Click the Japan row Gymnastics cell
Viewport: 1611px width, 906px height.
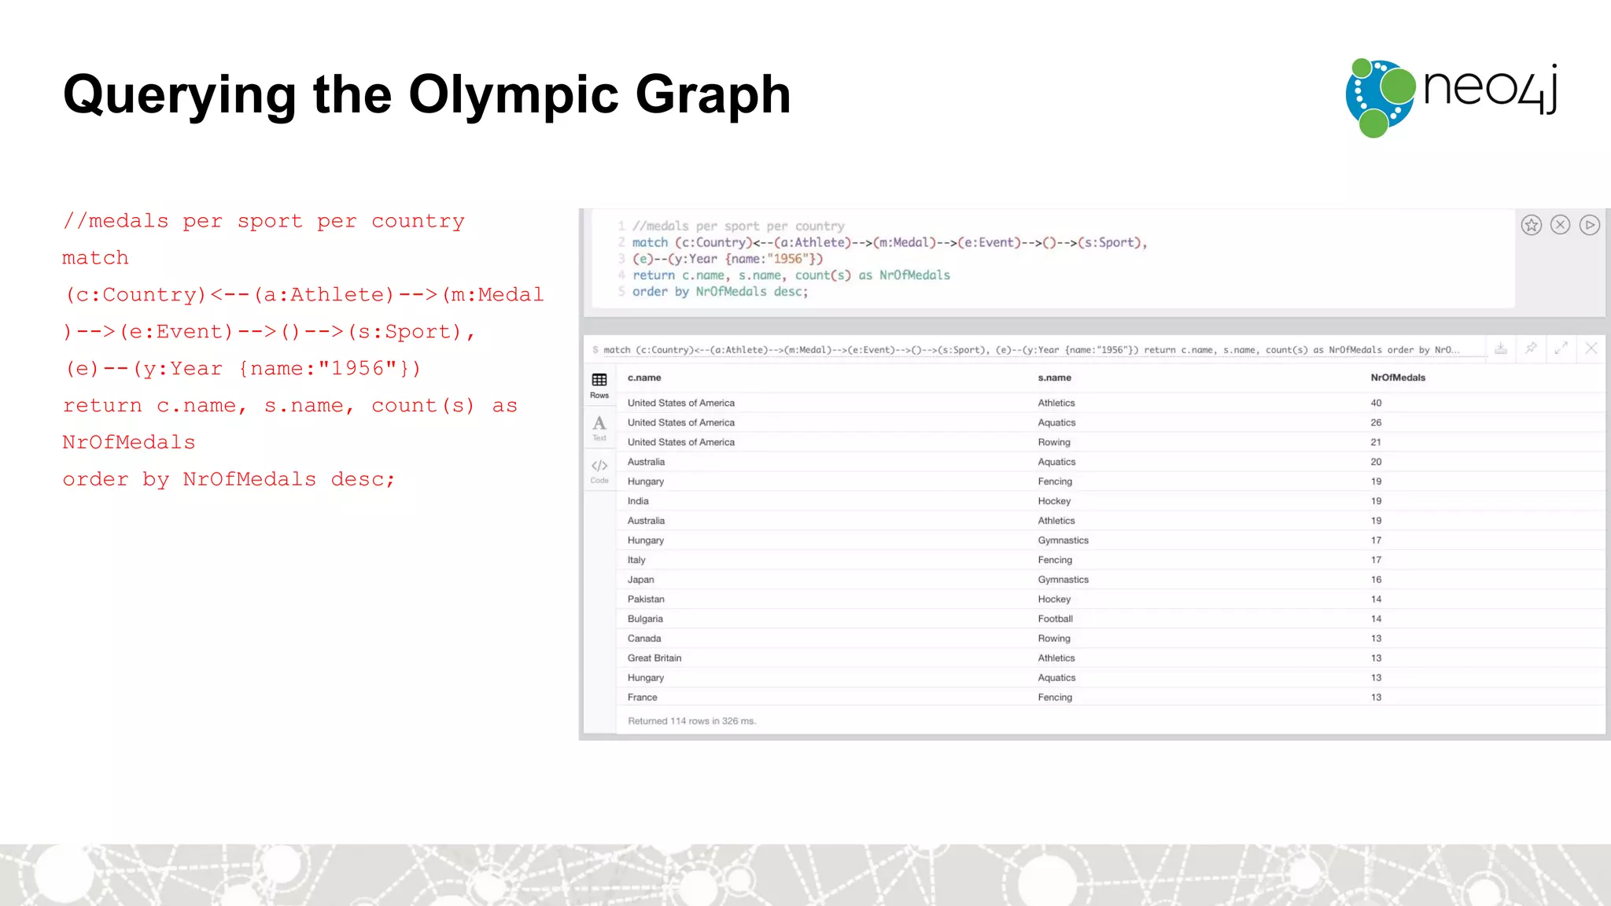coord(1063,580)
